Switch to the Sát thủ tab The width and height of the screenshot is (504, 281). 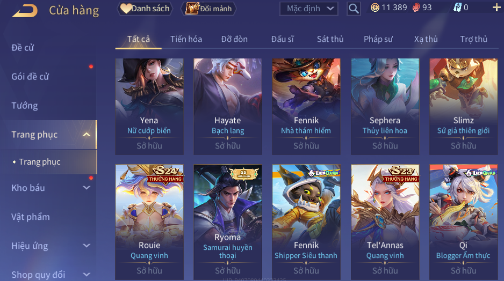[x=330, y=39]
